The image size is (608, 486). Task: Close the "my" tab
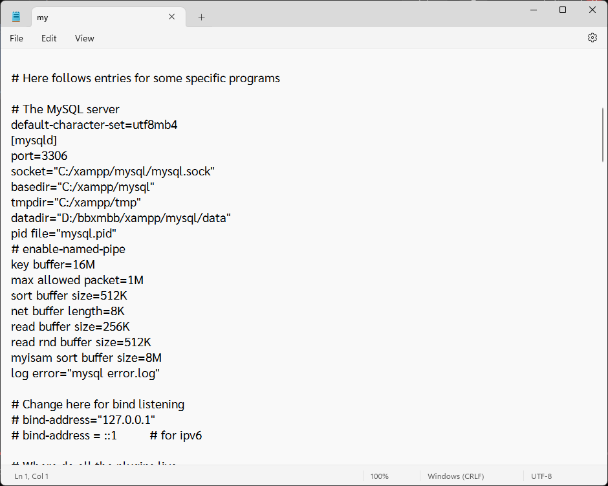pos(172,17)
